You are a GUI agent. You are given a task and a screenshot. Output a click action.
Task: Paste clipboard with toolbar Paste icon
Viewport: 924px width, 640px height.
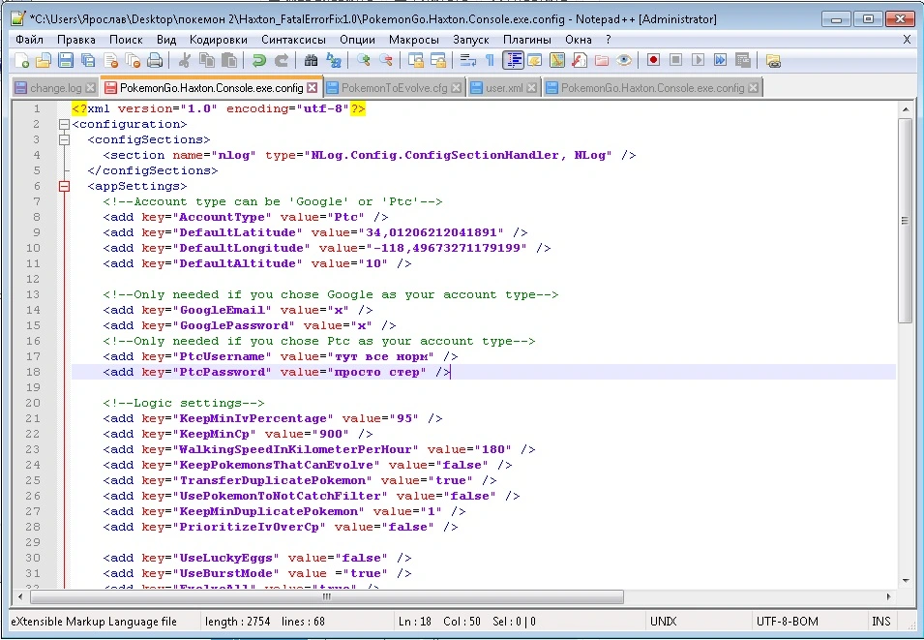click(x=229, y=60)
